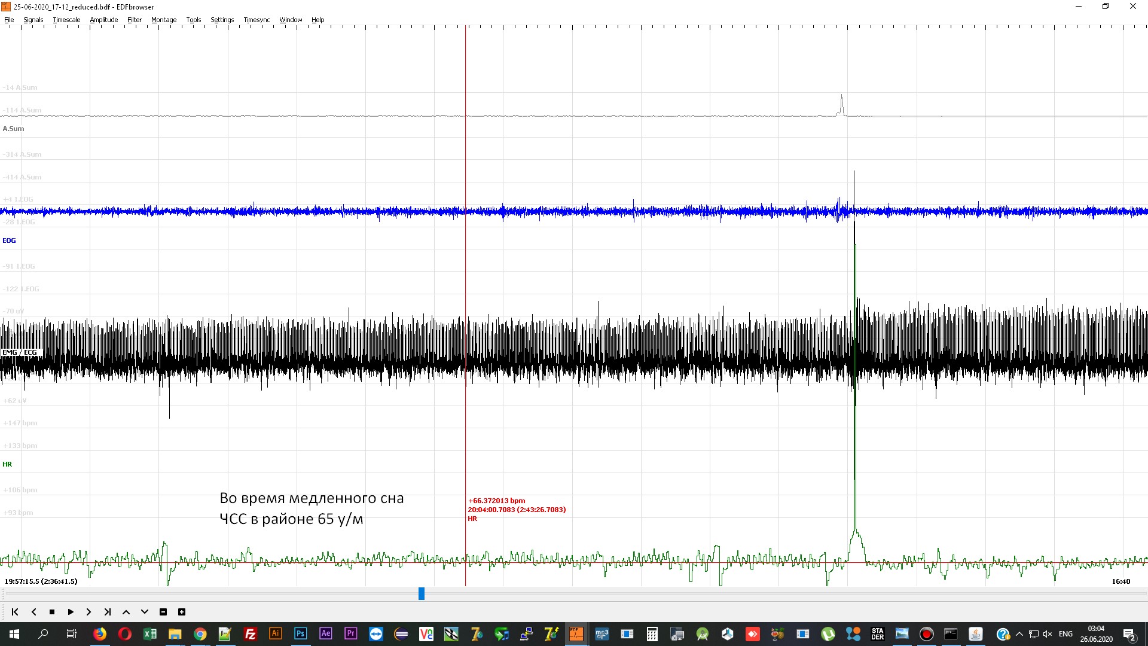The image size is (1148, 646).
Task: Jump to the start of the recording
Action: click(15, 612)
